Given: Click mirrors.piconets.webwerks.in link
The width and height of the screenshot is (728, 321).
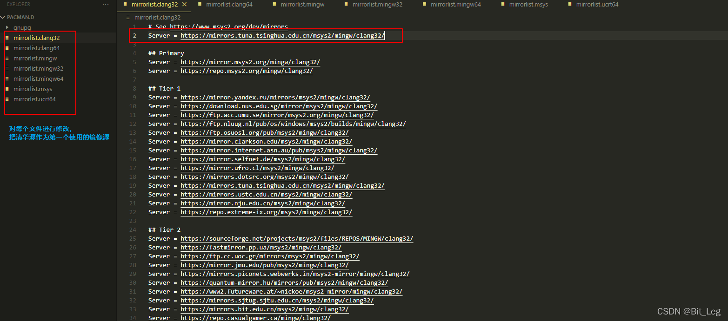Looking at the screenshot, I should [x=295, y=274].
